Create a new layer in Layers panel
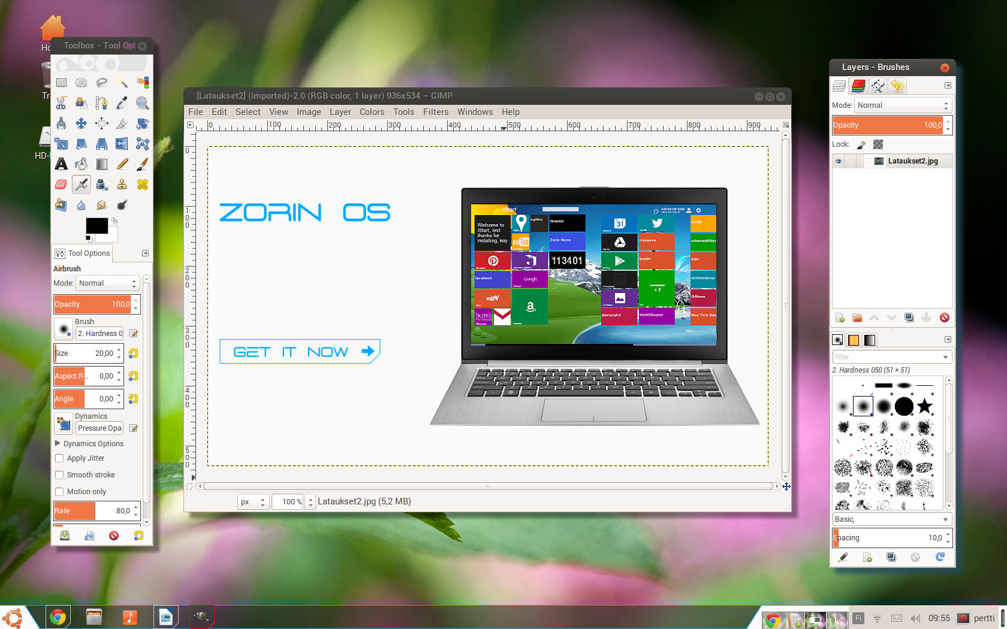This screenshot has width=1007, height=629. click(840, 317)
